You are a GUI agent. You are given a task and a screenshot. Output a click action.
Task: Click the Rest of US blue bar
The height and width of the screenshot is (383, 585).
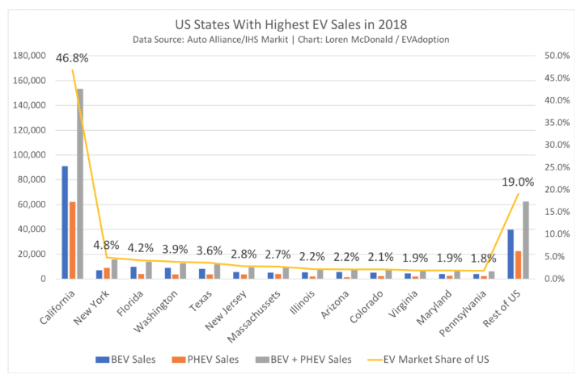[x=511, y=254]
